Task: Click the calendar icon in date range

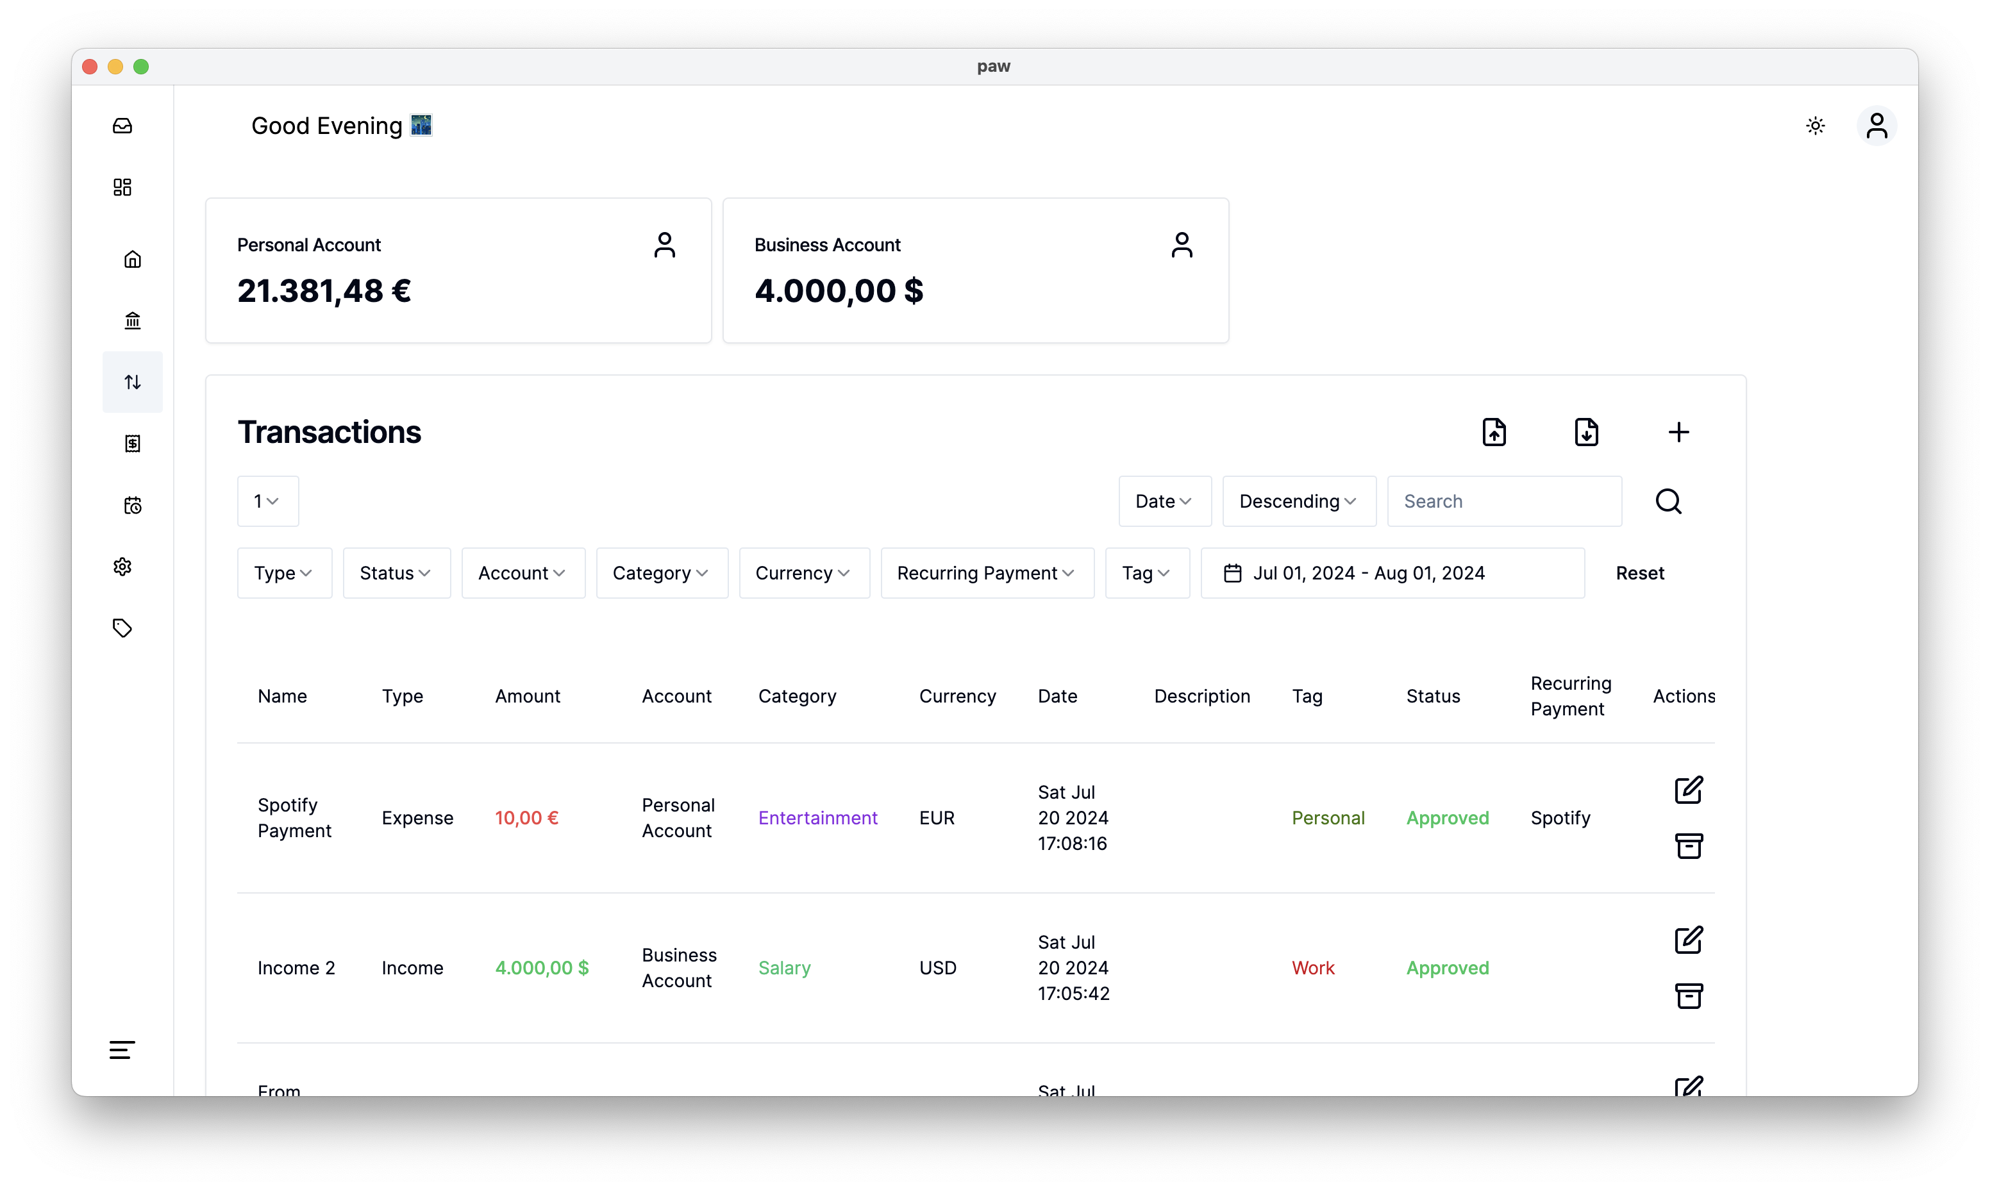Action: point(1232,573)
